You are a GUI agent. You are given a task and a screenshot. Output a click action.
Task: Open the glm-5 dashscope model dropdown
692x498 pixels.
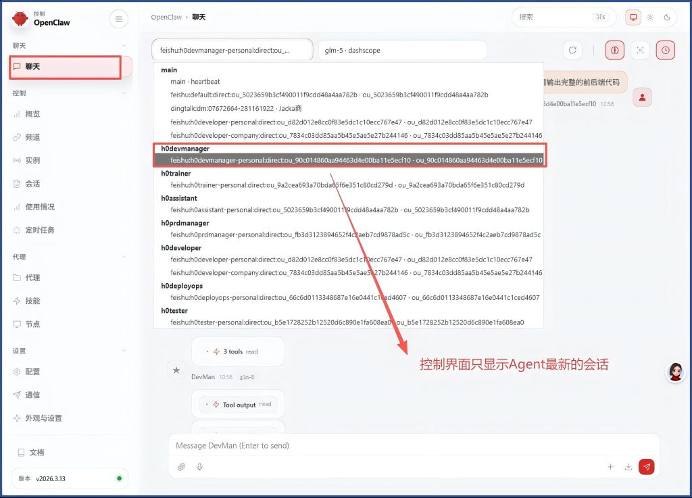coord(402,50)
